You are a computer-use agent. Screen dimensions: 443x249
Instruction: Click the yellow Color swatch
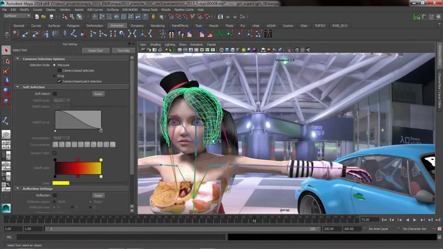tap(61, 183)
